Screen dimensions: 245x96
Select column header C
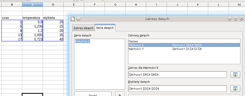(x=32, y=5)
